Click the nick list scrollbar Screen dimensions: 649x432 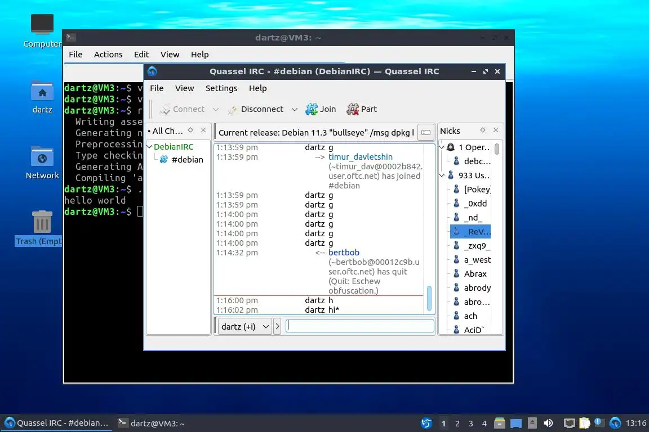coord(497,149)
